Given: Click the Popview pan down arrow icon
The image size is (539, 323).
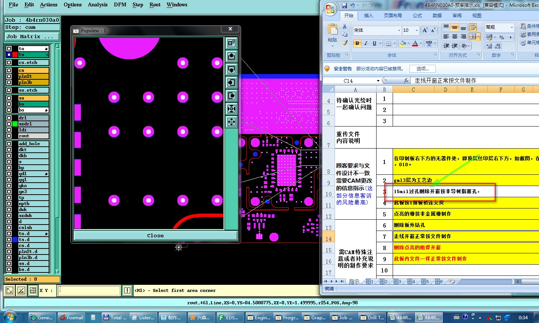Looking at the screenshot, I should [x=232, y=70].
